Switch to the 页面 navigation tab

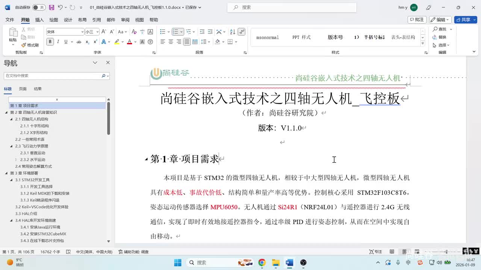(23, 89)
